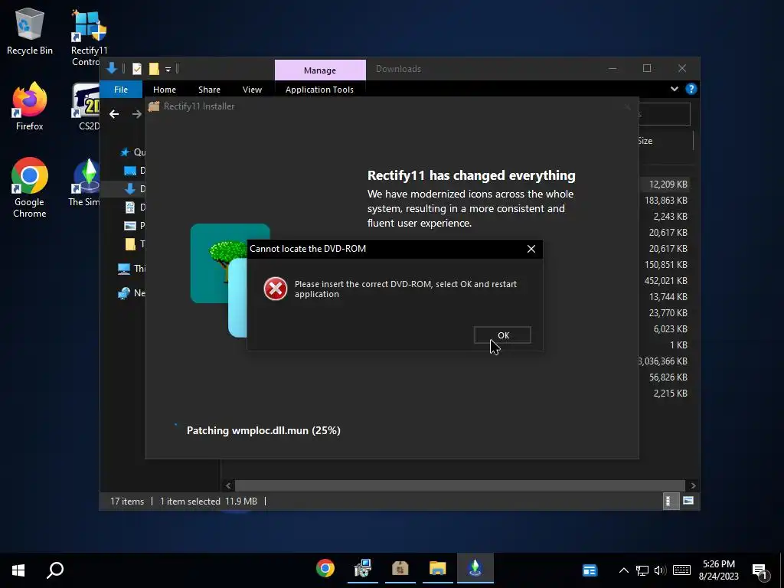Open the network tray icon
The image size is (784, 588).
tap(642, 570)
